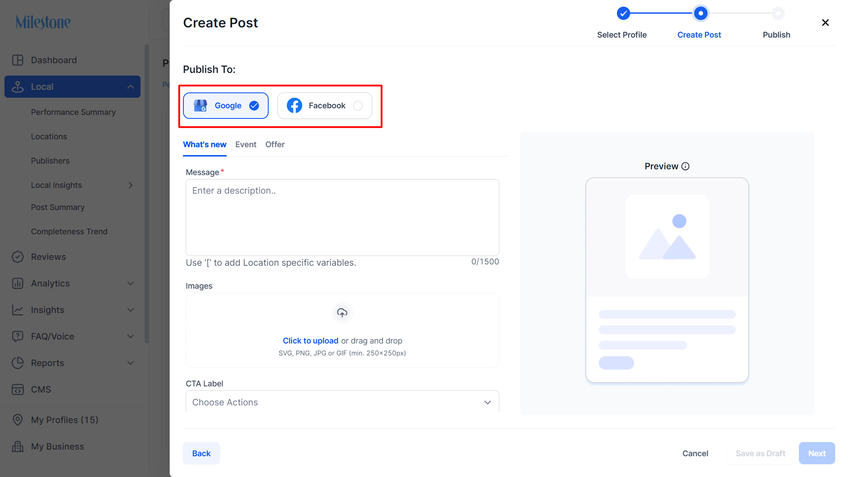848x477 pixels.
Task: Click the Insights line chart icon
Action: click(x=18, y=310)
